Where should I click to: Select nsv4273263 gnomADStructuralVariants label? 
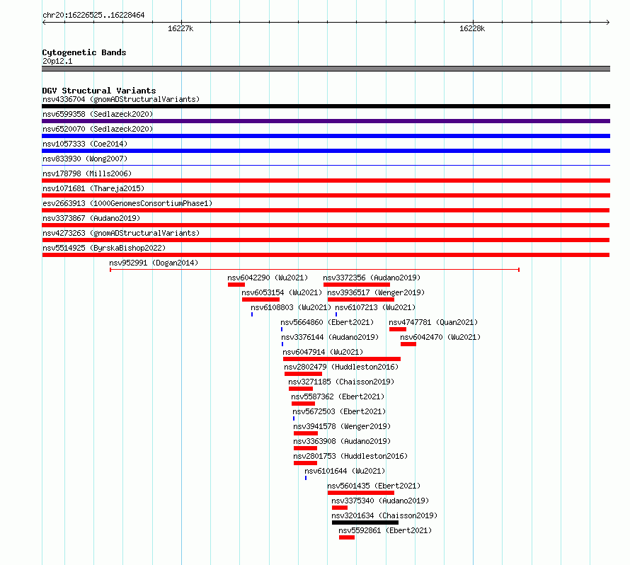(121, 233)
